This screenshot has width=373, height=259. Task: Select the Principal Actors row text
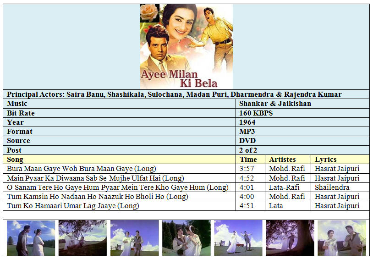tap(174, 94)
